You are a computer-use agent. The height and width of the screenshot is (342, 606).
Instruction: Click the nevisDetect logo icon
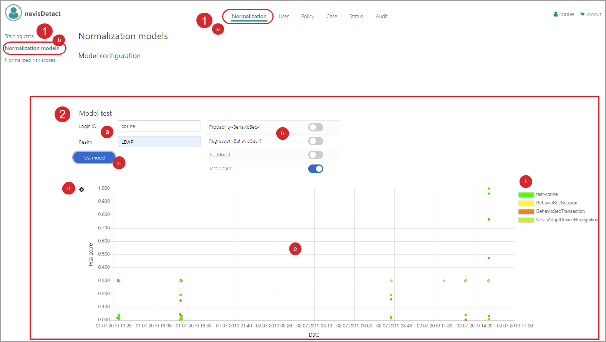click(x=13, y=13)
